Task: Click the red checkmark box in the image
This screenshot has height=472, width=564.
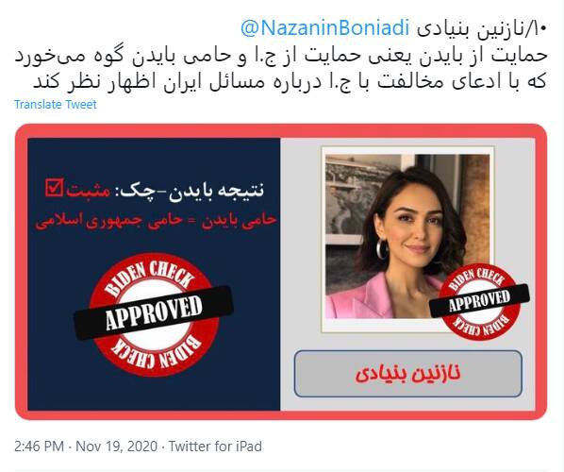Action: (55, 188)
